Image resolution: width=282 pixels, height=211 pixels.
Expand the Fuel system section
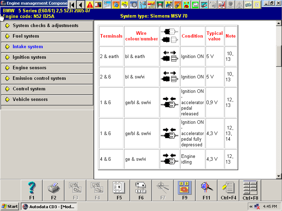[47, 36]
